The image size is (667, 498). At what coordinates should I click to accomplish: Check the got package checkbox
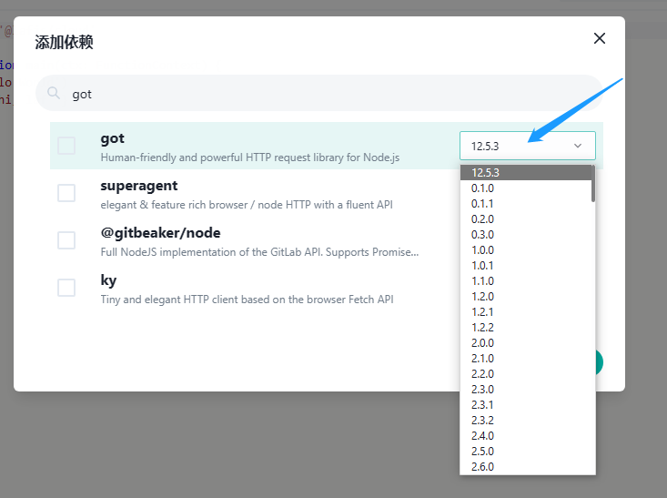coord(66,146)
